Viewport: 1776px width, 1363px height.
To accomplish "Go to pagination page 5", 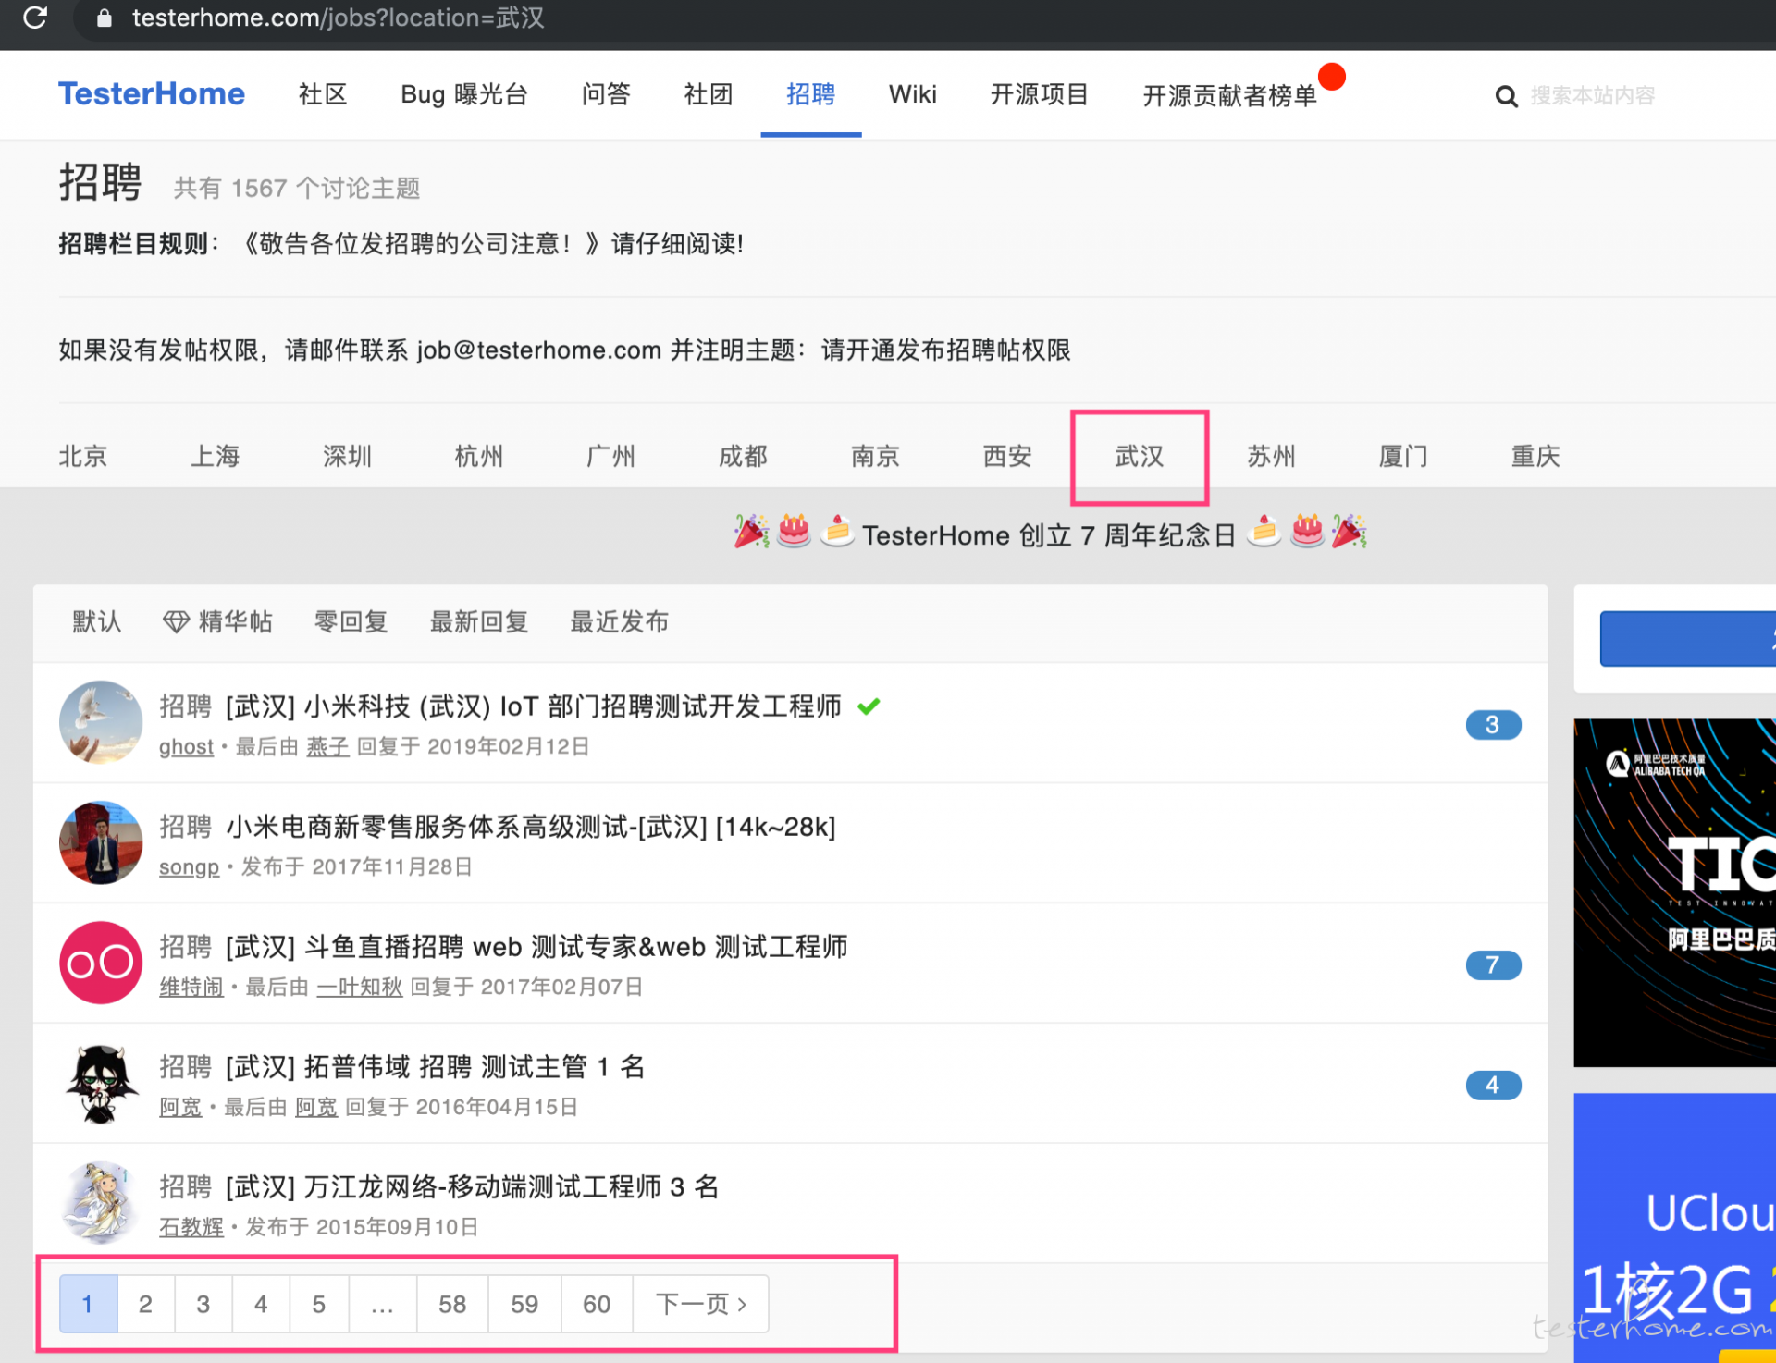I will coord(318,1304).
